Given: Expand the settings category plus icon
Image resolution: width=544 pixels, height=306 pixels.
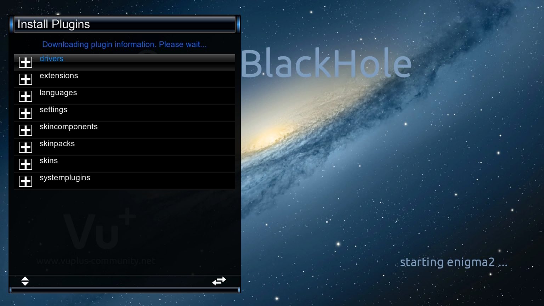Looking at the screenshot, I should pyautogui.click(x=25, y=113).
